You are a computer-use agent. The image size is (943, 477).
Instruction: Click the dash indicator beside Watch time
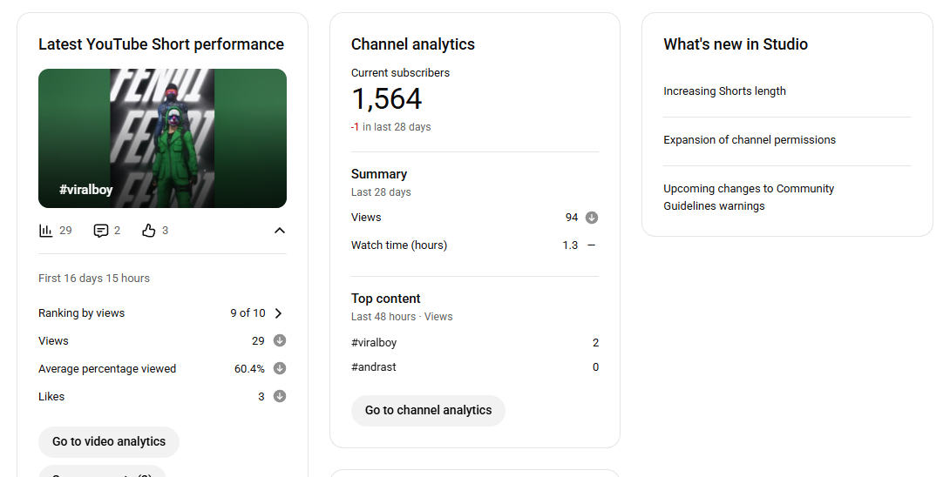592,245
